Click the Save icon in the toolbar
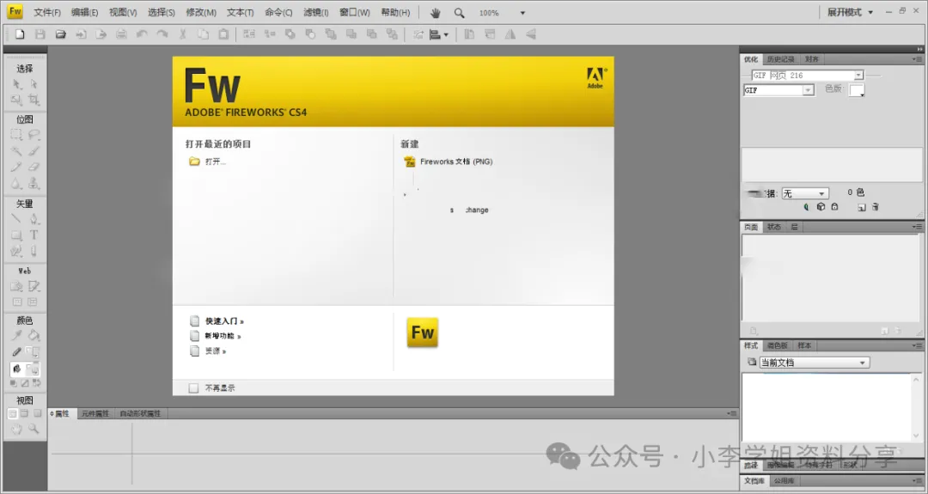Screen dimensions: 928x494 click(x=40, y=34)
